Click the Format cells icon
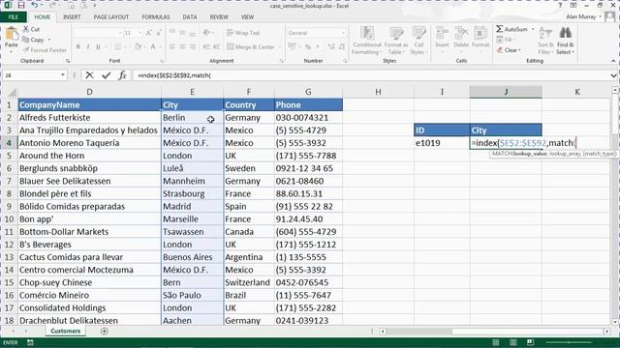Viewport: 620px width, 348px height. click(x=480, y=33)
